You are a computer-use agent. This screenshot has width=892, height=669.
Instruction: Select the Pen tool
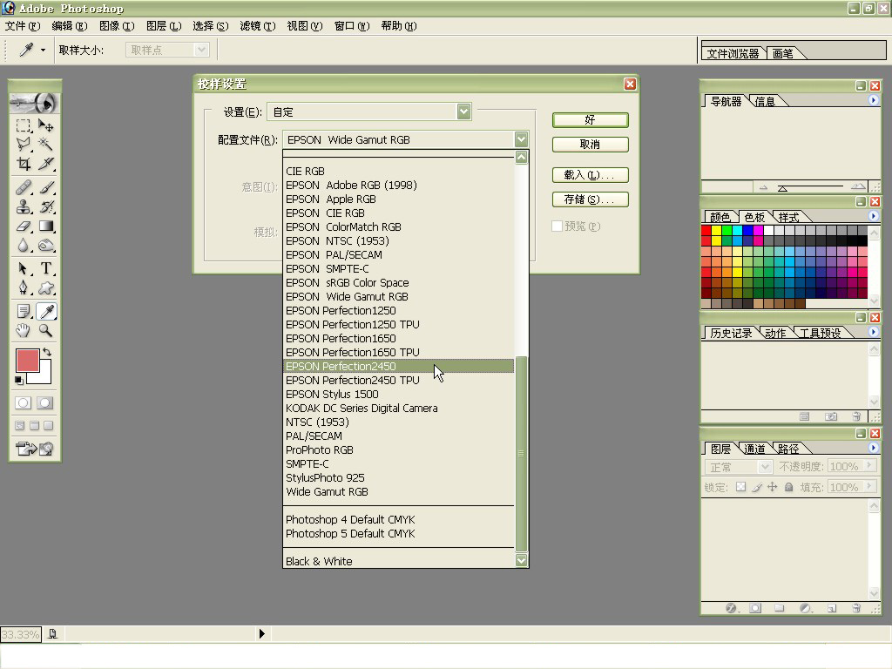pyautogui.click(x=24, y=287)
